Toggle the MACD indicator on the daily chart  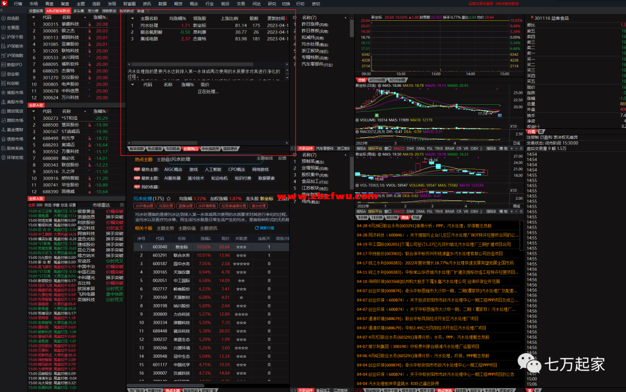pos(399,148)
